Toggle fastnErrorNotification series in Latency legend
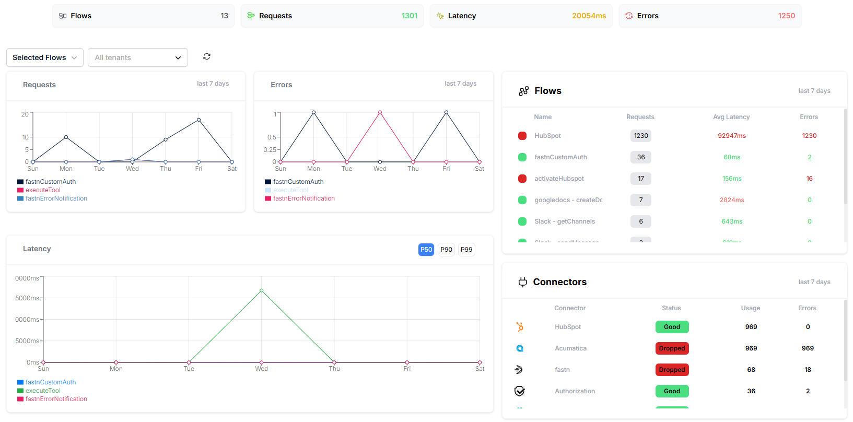 click(x=52, y=399)
